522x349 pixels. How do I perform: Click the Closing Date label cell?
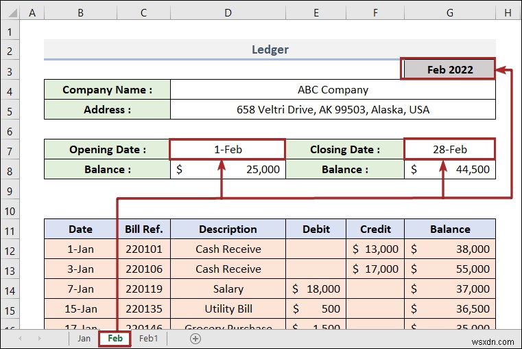tap(345, 149)
